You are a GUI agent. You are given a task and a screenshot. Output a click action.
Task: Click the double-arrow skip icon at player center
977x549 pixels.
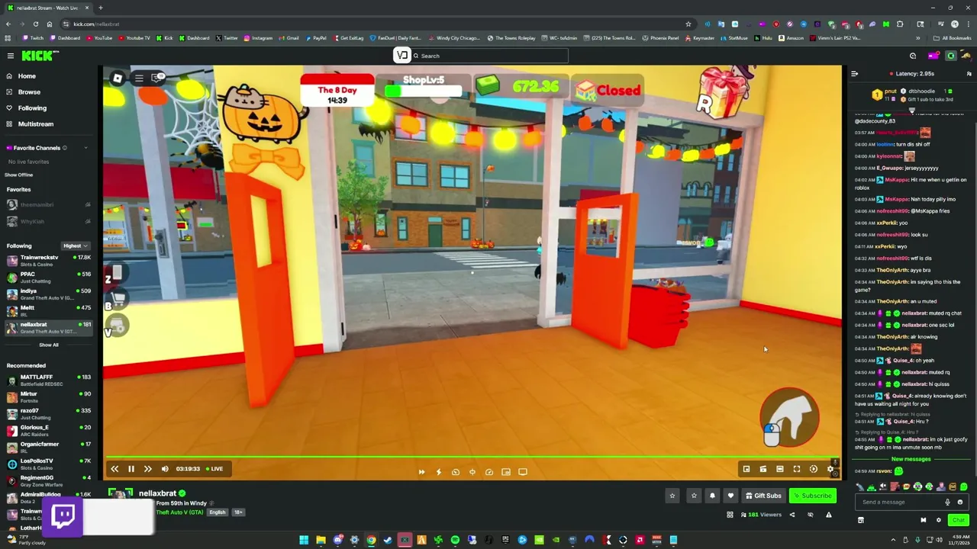click(x=421, y=472)
